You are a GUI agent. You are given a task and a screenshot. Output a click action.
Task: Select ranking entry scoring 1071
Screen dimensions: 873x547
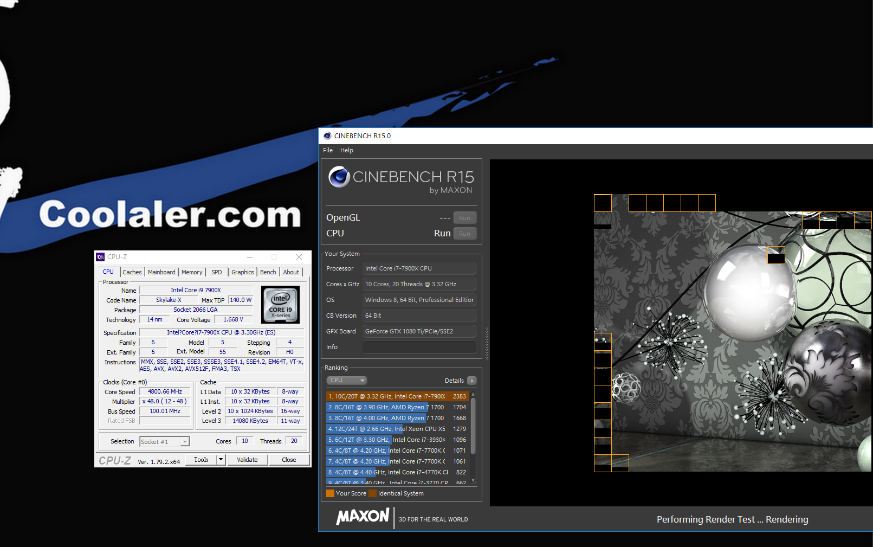pyautogui.click(x=397, y=451)
